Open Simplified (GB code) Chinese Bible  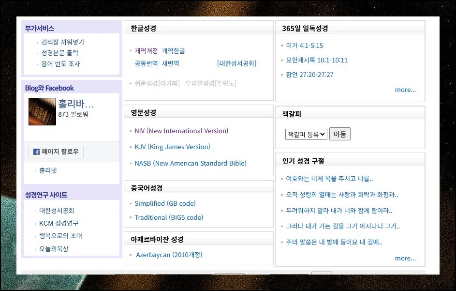165,203
